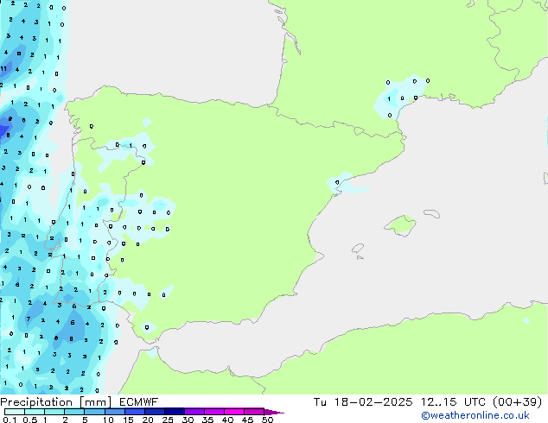548x423 pixels.
Task: Click the 'Precipitation' title text
Action: [36, 402]
